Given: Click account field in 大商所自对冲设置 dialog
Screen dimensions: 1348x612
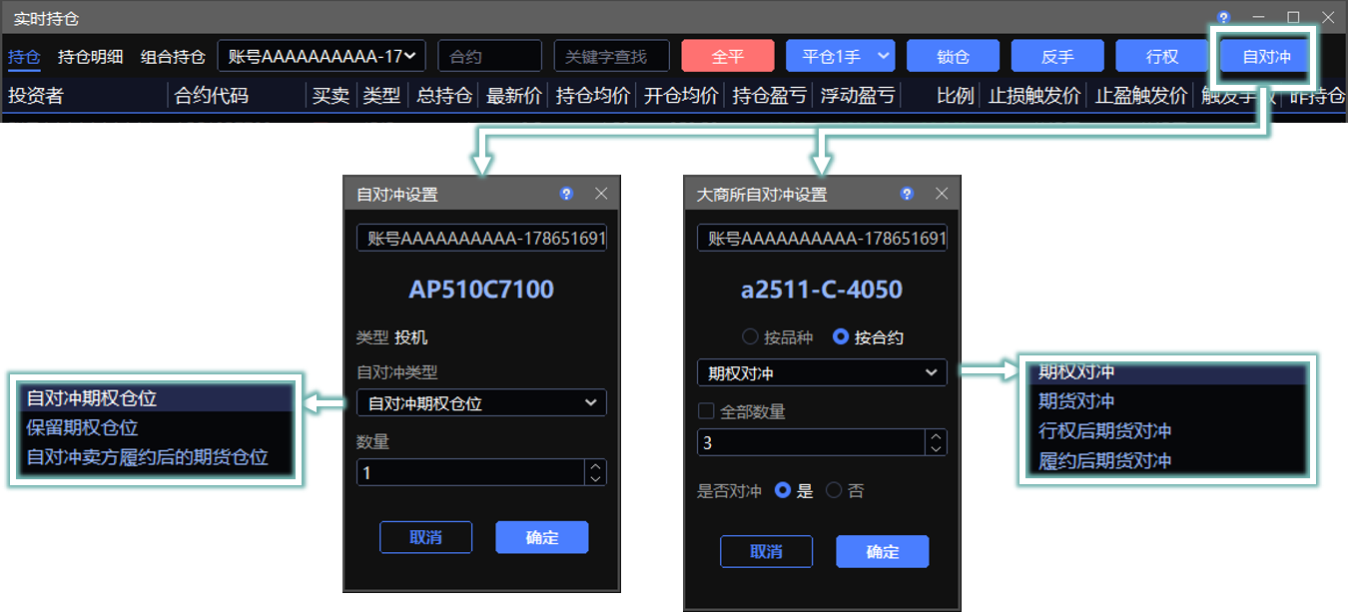Looking at the screenshot, I should pyautogui.click(x=822, y=238).
